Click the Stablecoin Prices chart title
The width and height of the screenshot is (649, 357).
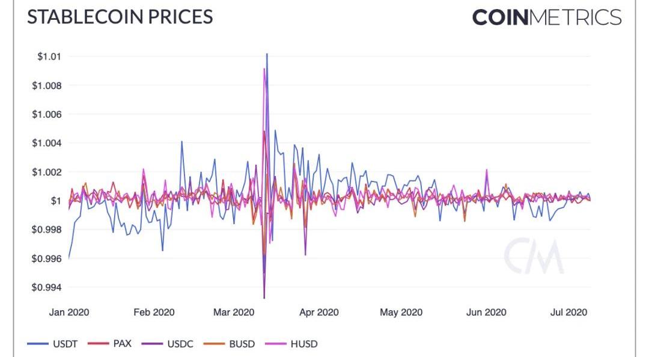(120, 17)
